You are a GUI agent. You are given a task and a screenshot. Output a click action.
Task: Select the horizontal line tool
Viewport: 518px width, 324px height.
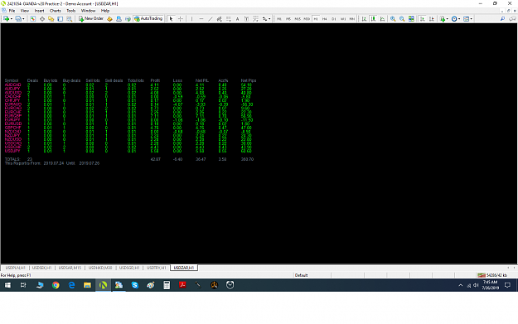pyautogui.click(x=201, y=19)
